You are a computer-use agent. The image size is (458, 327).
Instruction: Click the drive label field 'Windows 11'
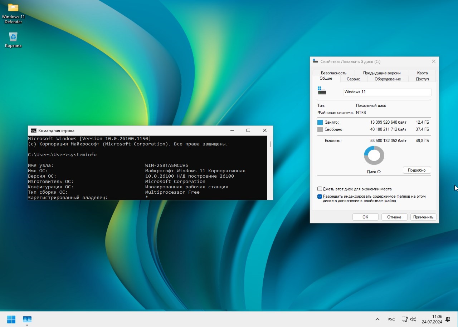[387, 92]
